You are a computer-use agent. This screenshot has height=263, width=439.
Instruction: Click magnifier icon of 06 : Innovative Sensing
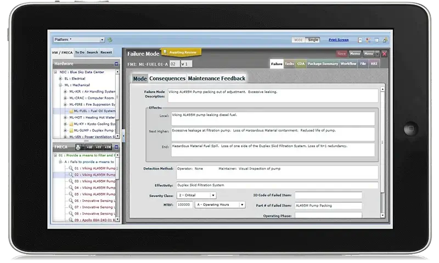(71, 201)
